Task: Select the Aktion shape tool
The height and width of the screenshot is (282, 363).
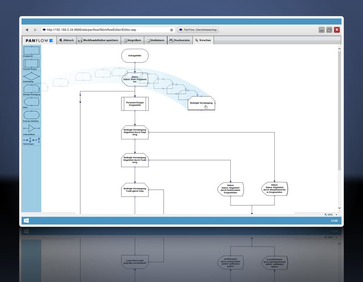Action: pos(31,102)
